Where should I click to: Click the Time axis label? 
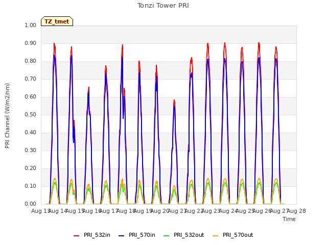289,219
